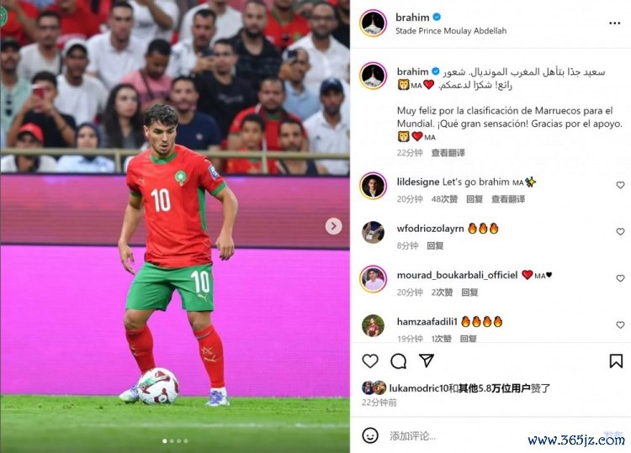Like hamzaafadili1's comment
Screen dimensions: 631x453
click(620, 324)
